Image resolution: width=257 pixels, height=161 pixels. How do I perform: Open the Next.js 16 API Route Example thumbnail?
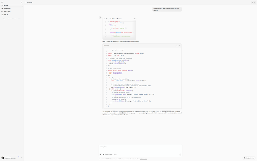coord(120,30)
